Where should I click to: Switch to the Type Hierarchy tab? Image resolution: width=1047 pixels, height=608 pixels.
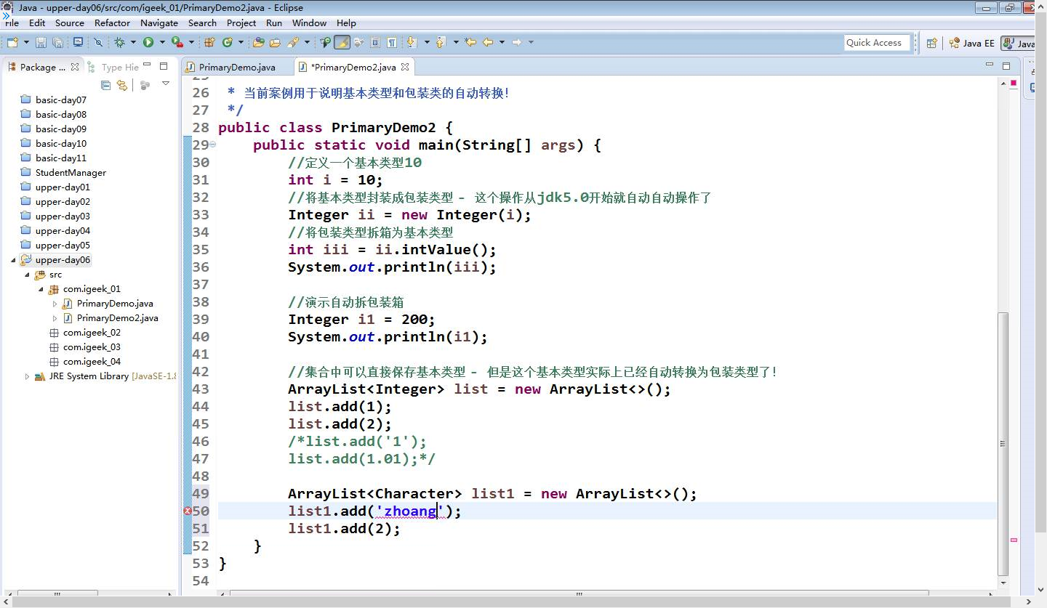(x=112, y=67)
